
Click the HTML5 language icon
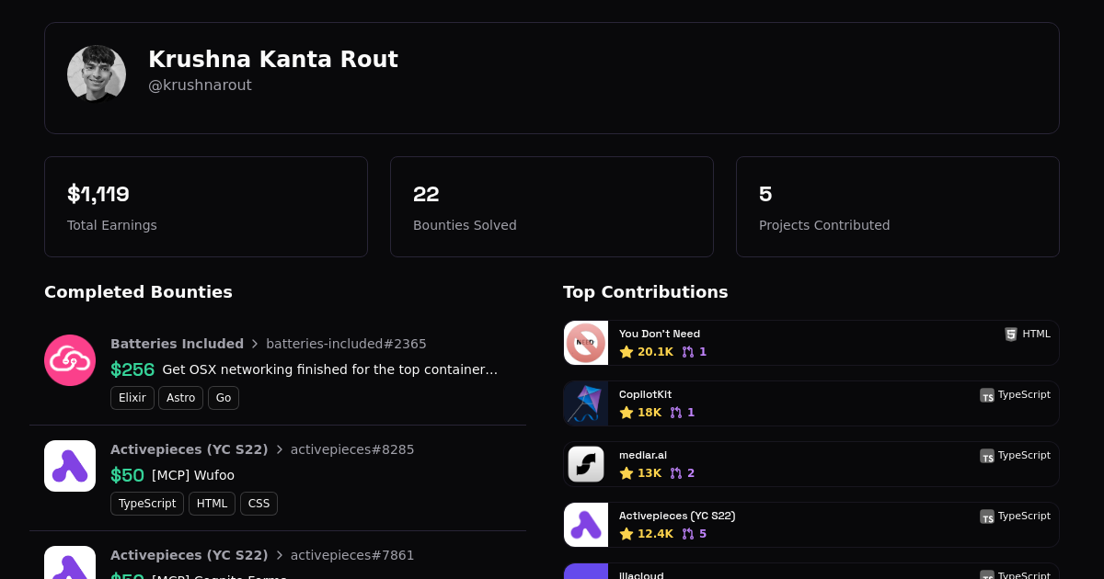pos(1011,335)
